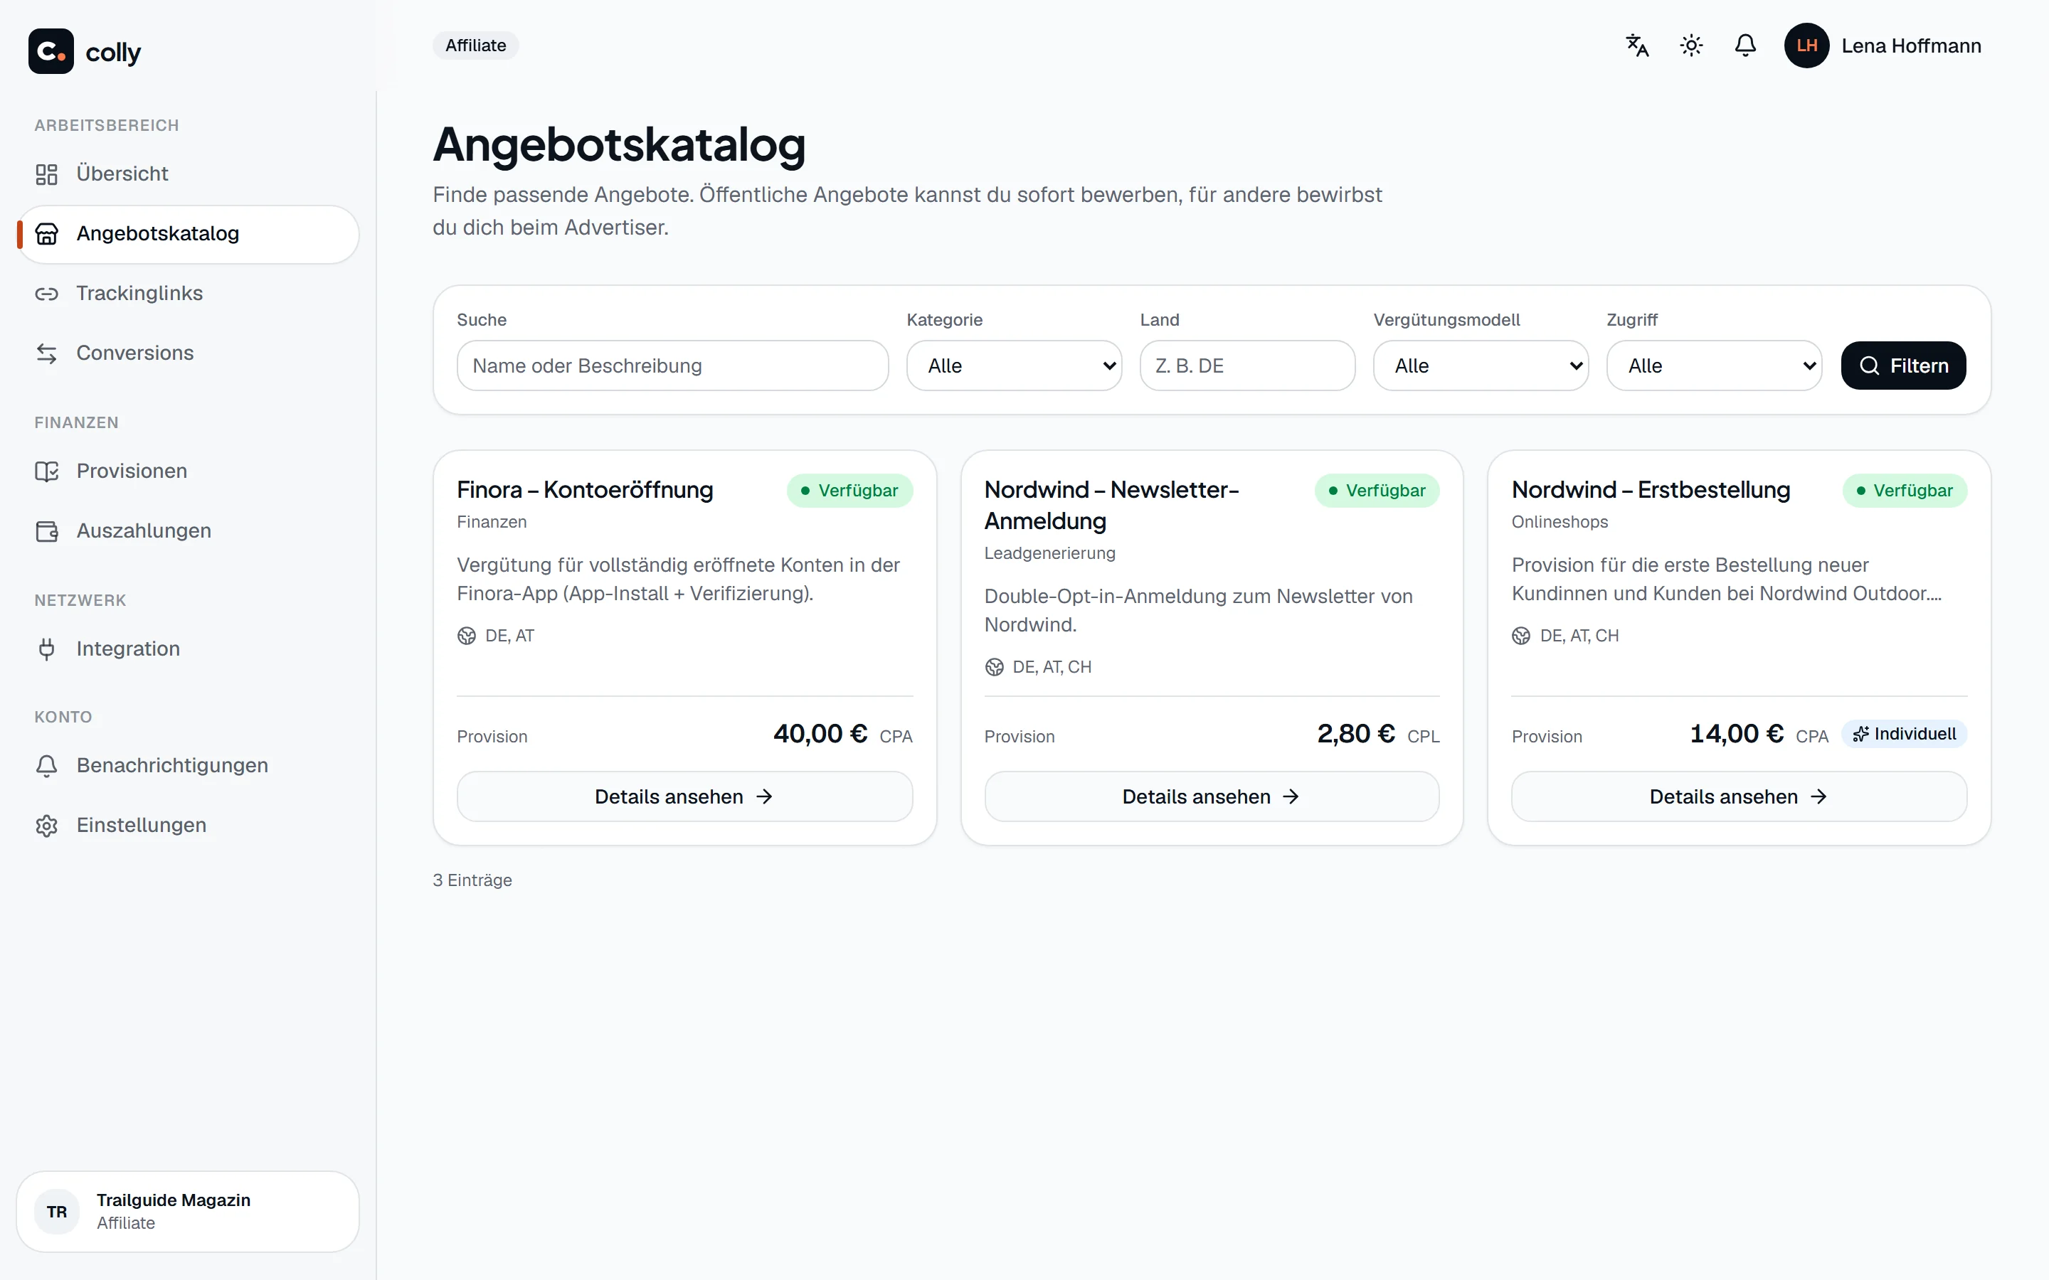Click globe icon on Finora card

coord(467,636)
